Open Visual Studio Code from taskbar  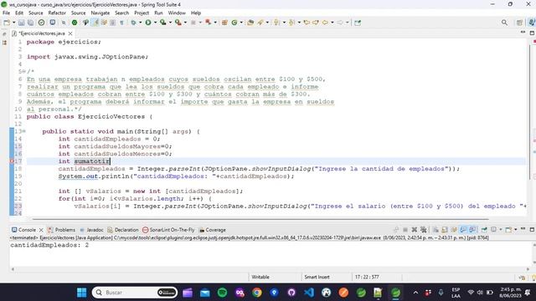[x=309, y=293]
